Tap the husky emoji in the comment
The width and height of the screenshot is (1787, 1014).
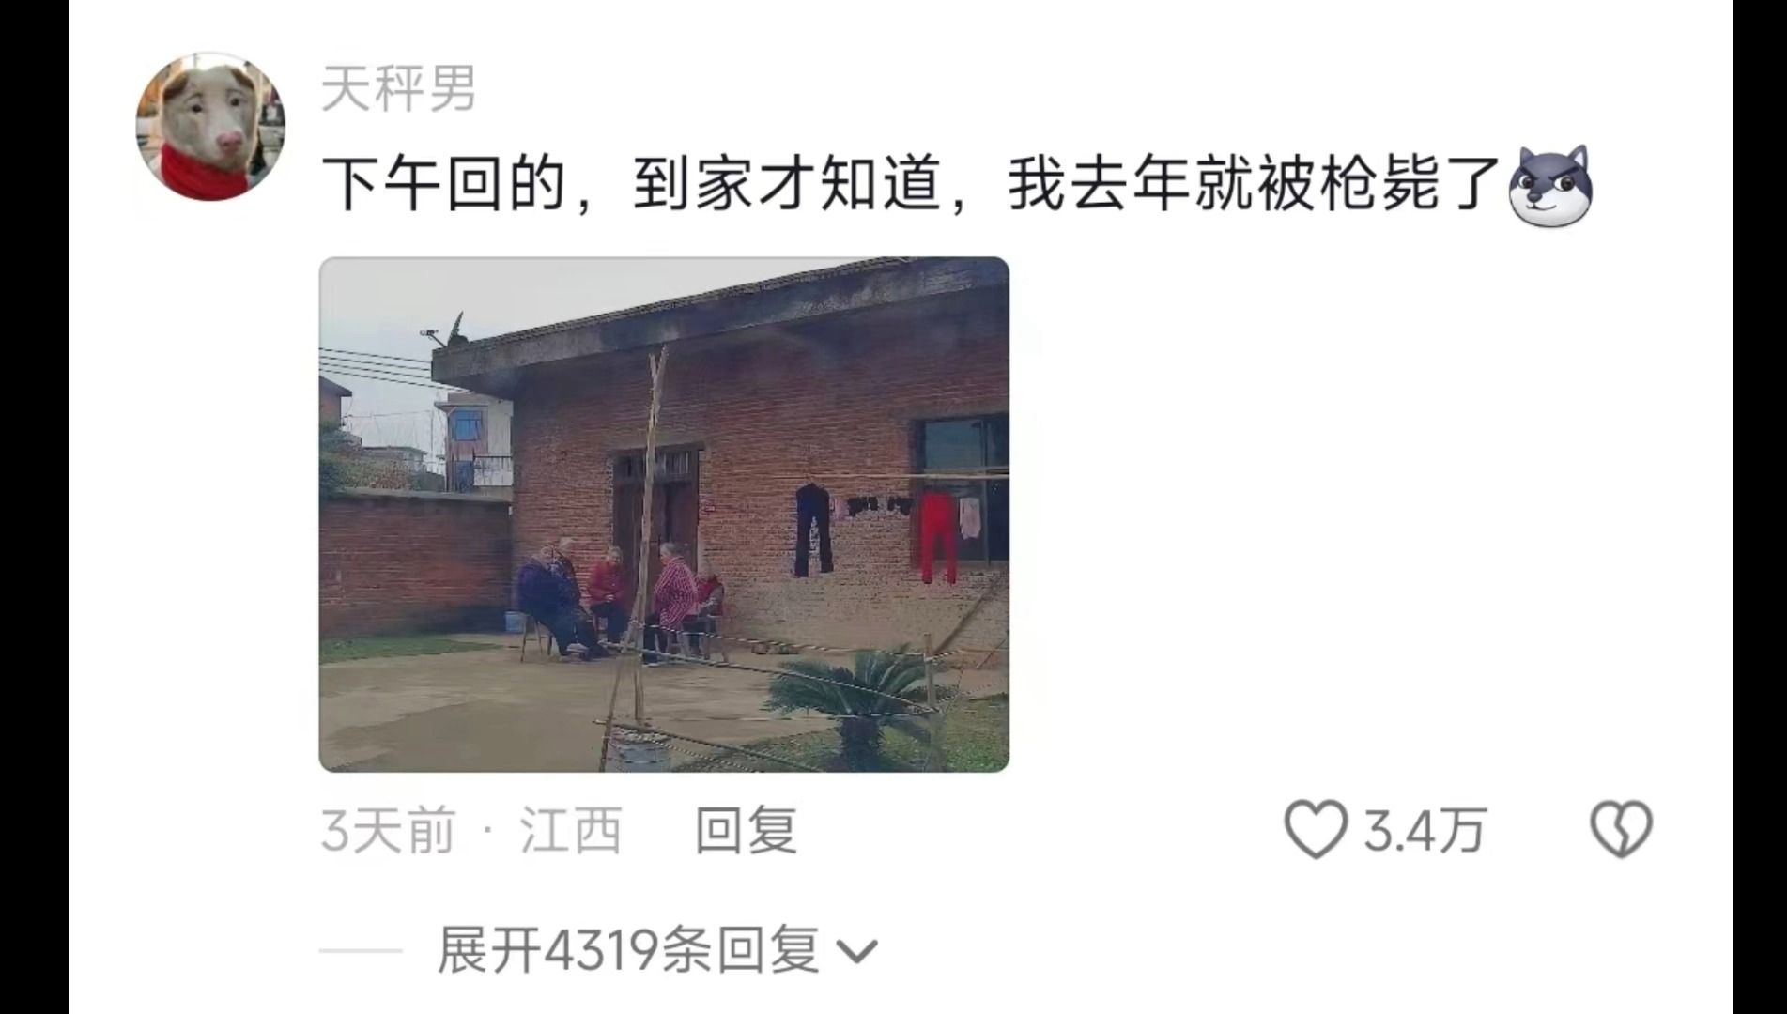(1549, 186)
